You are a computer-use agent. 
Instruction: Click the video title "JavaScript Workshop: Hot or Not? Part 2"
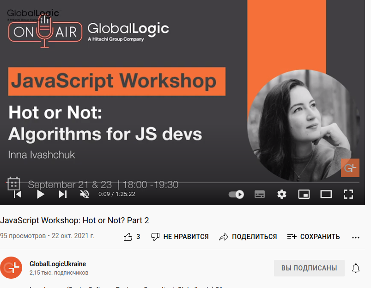click(x=74, y=221)
